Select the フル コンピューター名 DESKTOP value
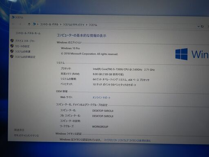The width and height of the screenshot is (209, 157). [x=103, y=116]
